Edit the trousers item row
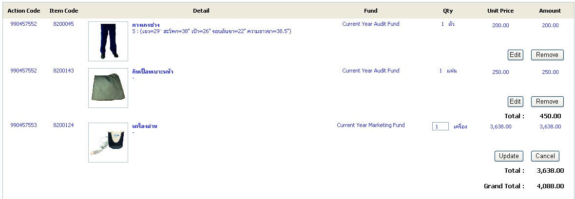Screen dimensions: 575x199 tap(515, 55)
